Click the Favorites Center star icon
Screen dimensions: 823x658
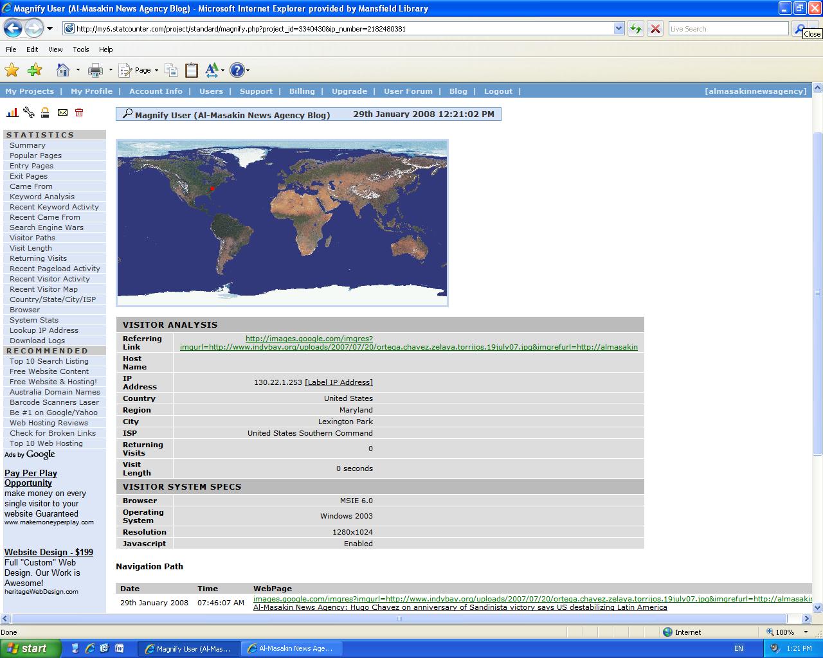(x=12, y=70)
